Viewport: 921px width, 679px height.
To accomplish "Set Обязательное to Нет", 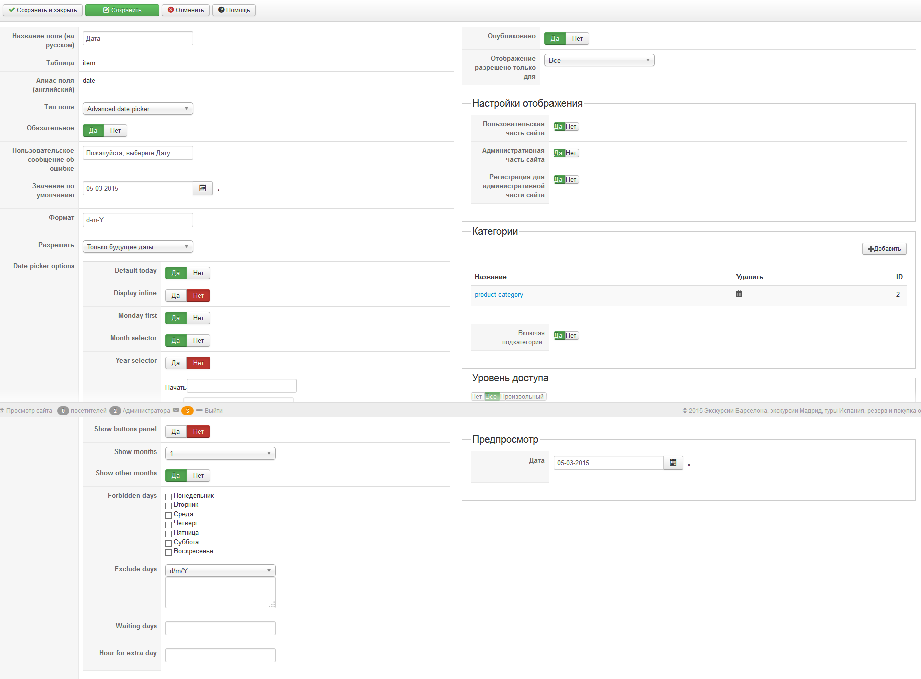I will pos(116,131).
